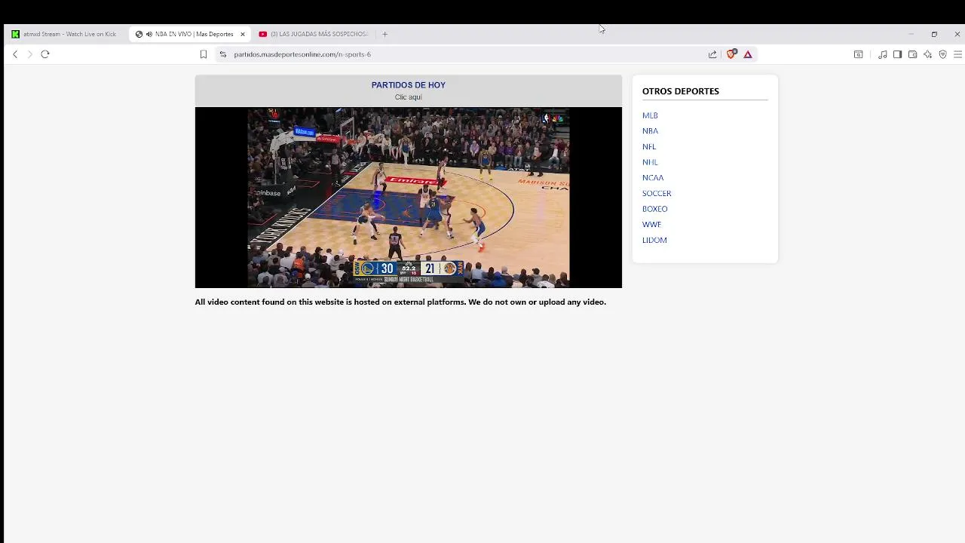Open the NCAA sports link
Screen dimensions: 965x543
click(653, 178)
